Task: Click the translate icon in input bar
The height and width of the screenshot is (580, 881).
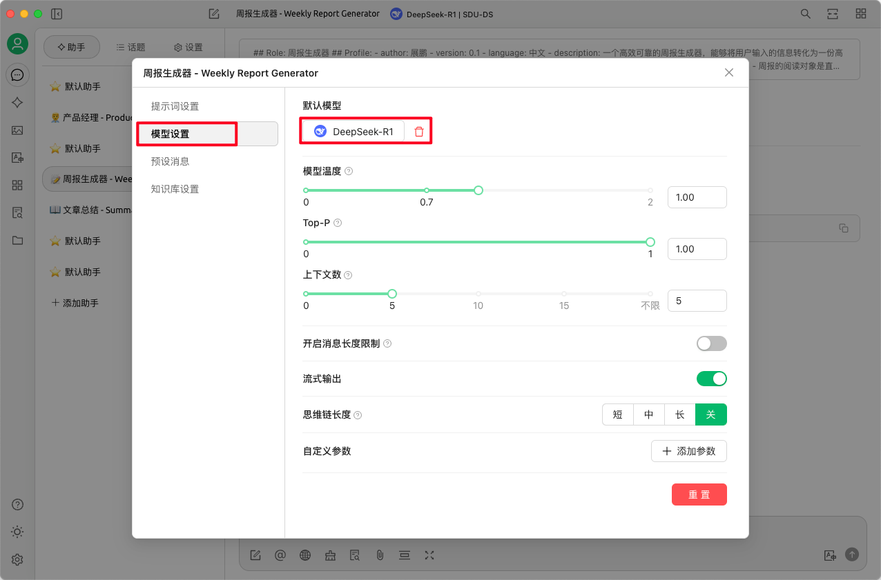Action: (830, 554)
